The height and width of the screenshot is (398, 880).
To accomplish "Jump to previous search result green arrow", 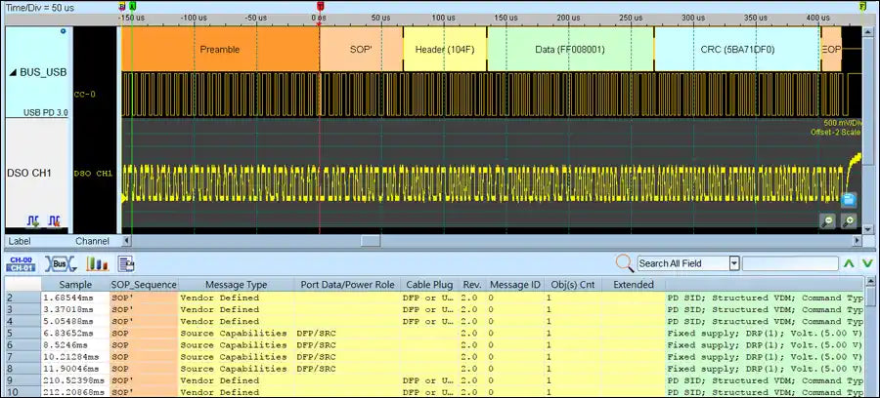I will pos(849,263).
